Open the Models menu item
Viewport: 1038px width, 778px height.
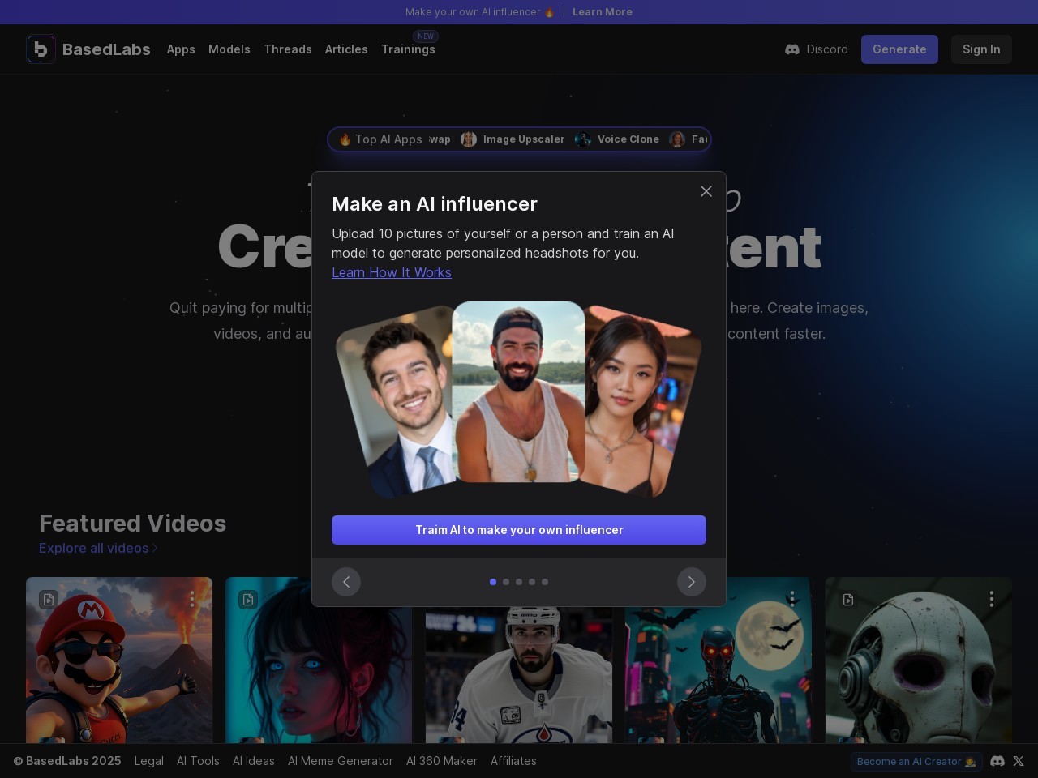coord(229,49)
